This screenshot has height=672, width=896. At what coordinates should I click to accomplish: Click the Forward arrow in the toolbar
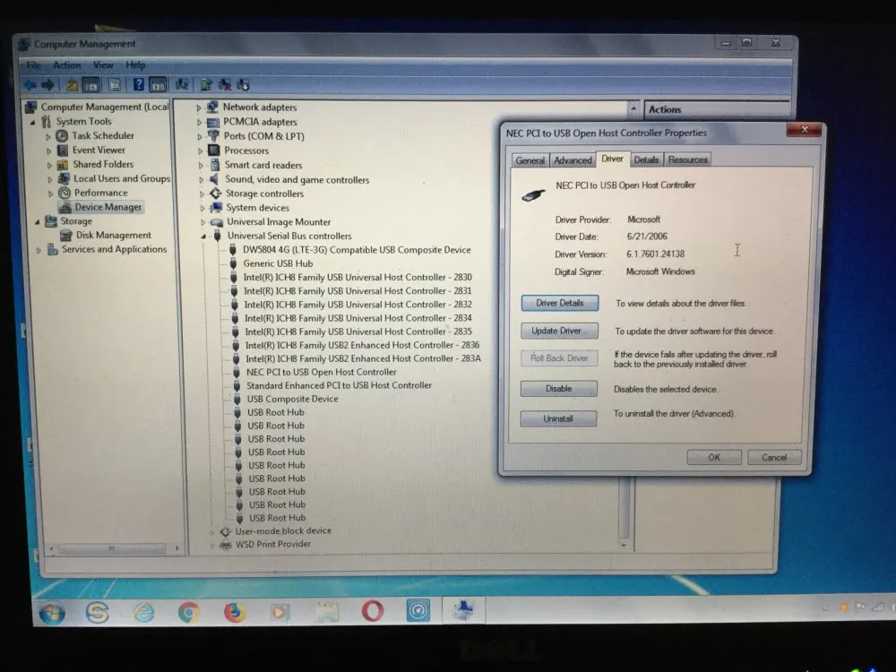click(x=48, y=85)
